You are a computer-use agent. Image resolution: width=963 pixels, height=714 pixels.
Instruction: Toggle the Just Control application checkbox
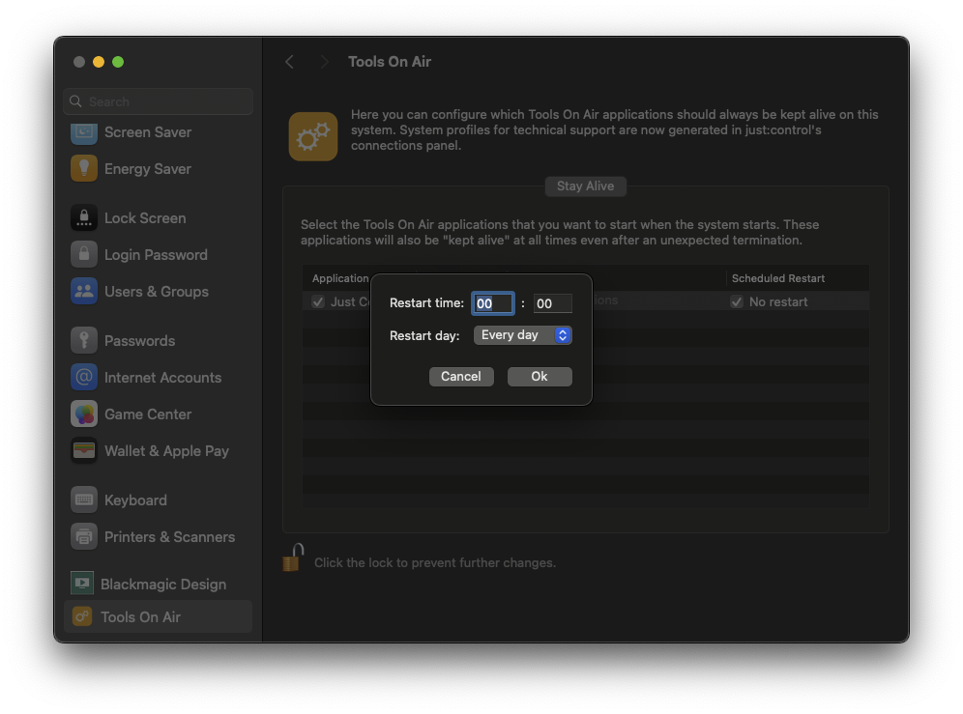click(x=318, y=302)
